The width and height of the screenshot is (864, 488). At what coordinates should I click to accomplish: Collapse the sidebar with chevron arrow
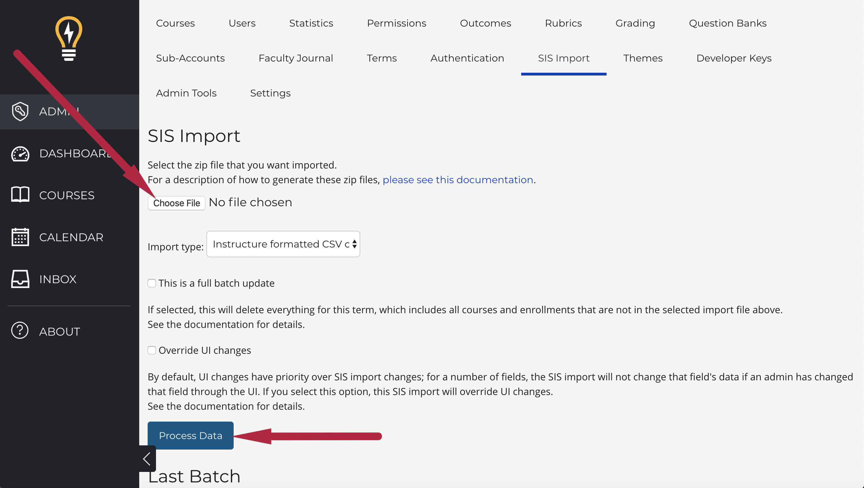[147, 459]
